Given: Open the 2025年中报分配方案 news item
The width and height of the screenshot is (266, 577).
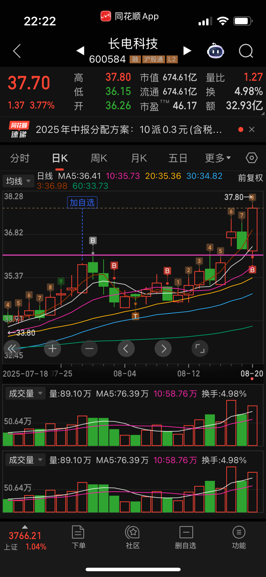Looking at the screenshot, I should pyautogui.click(x=129, y=129).
